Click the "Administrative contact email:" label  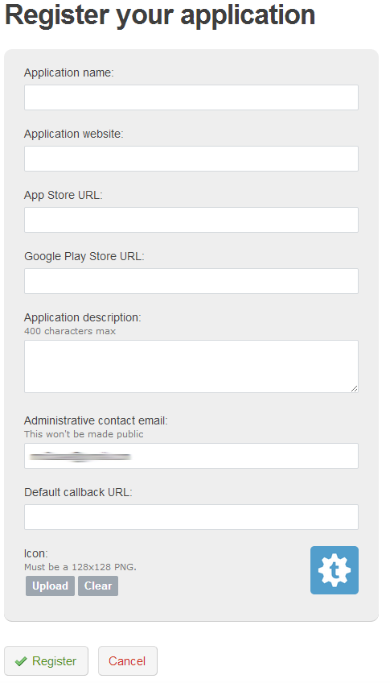96,420
